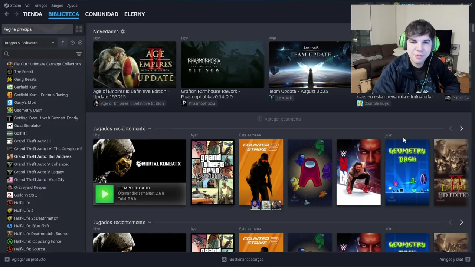Open download manager icon
The width and height of the screenshot is (475, 267).
224,260
